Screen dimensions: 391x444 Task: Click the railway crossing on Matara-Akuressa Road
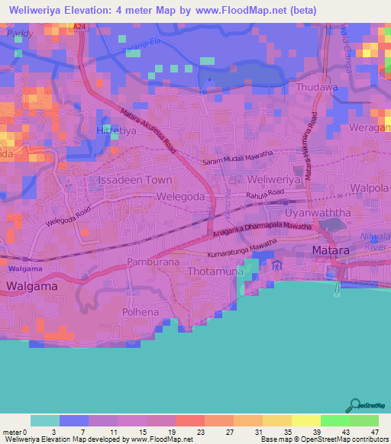pos(211,218)
